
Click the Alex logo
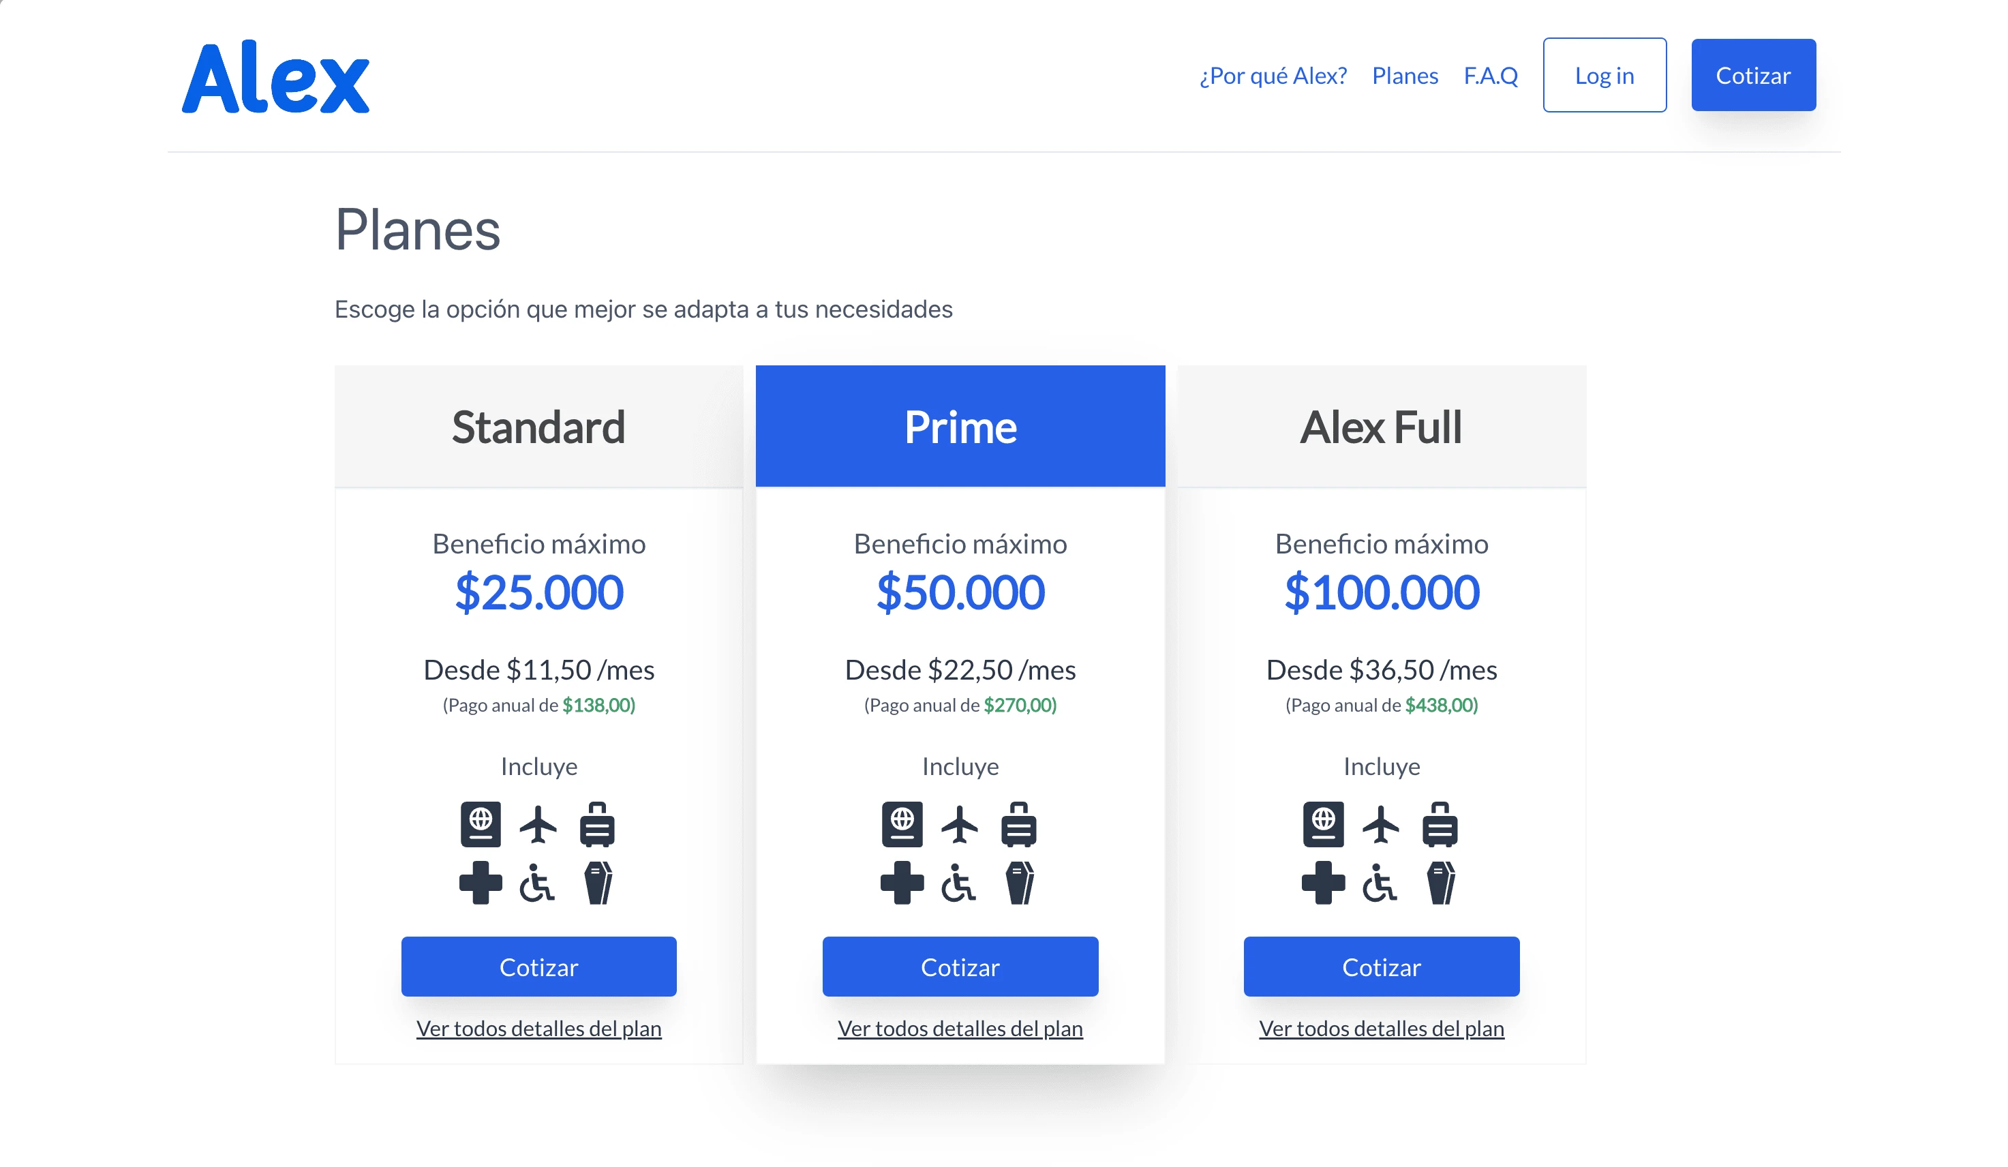coord(275,77)
